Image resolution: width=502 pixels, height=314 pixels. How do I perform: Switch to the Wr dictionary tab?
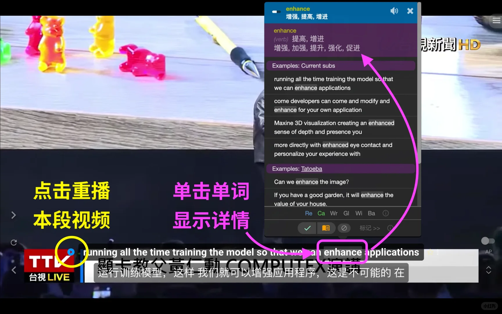pyautogui.click(x=334, y=213)
